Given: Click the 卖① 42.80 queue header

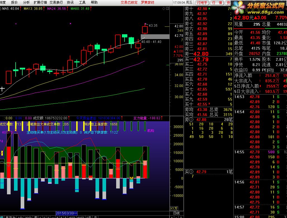Looking at the screenshot, I should coord(209,120).
